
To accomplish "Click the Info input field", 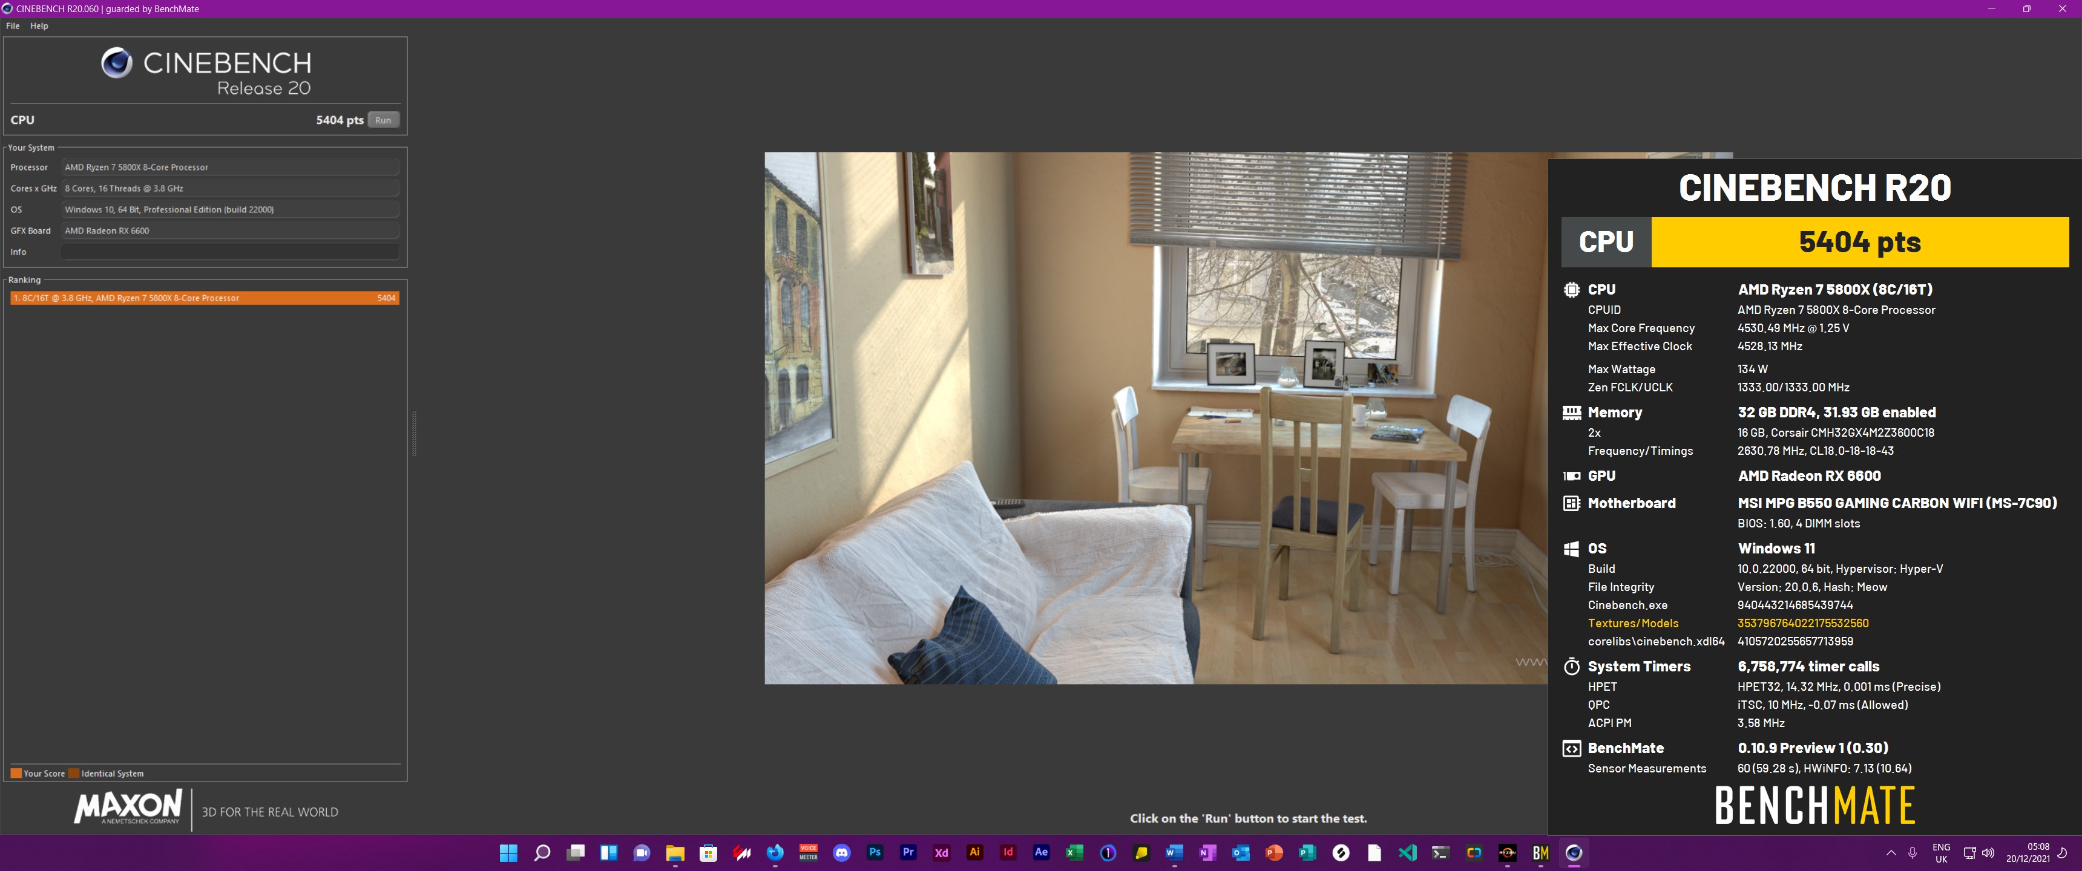I will [x=231, y=252].
